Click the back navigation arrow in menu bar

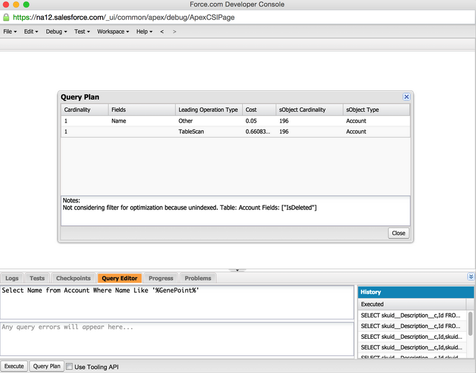point(162,31)
